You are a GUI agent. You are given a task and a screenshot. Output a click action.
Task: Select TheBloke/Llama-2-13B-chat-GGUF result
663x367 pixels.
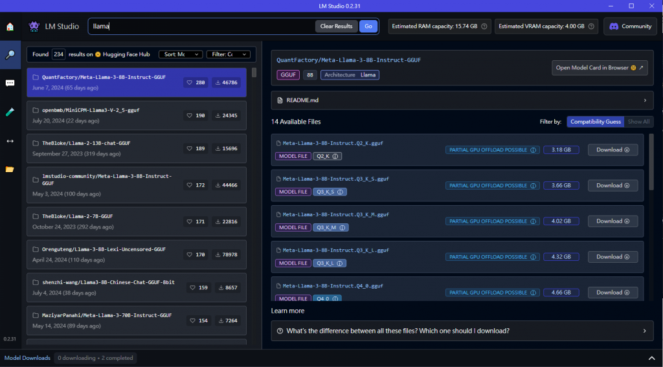[137, 148]
